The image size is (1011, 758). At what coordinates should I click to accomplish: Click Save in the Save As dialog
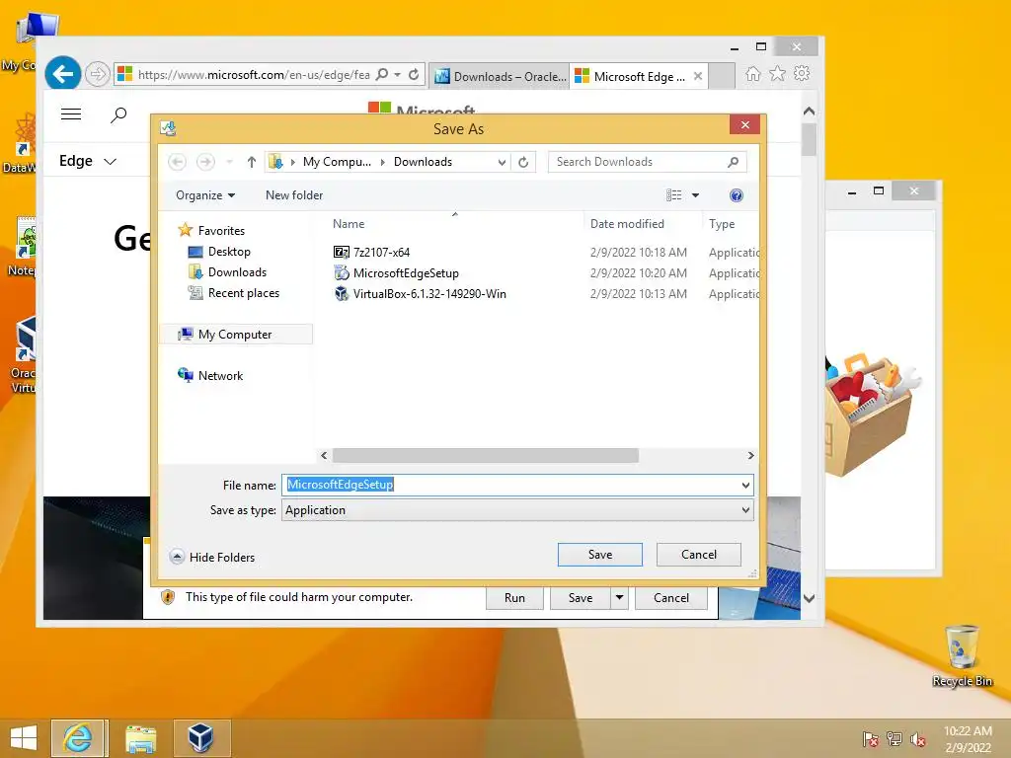599,555
